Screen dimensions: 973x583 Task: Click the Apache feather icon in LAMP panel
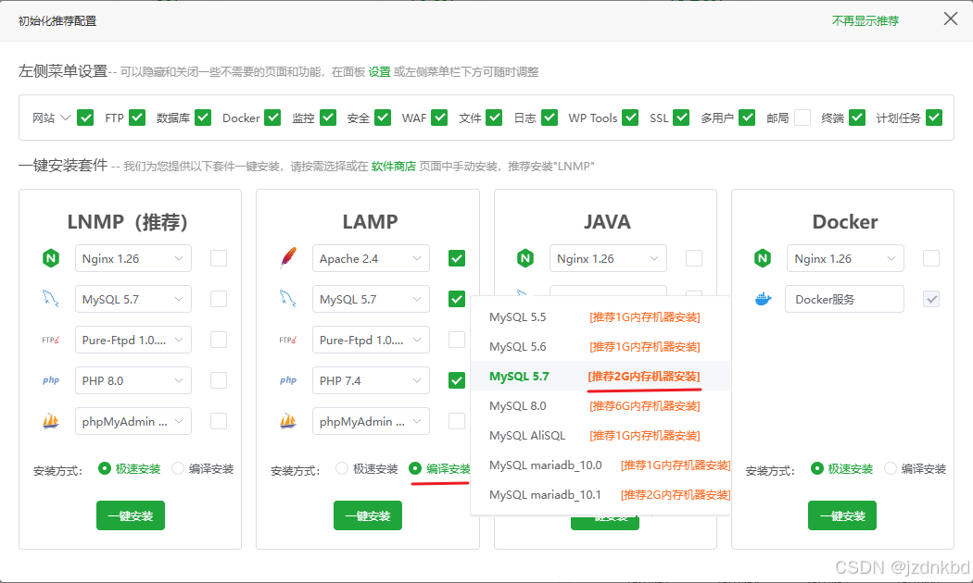tap(288, 258)
